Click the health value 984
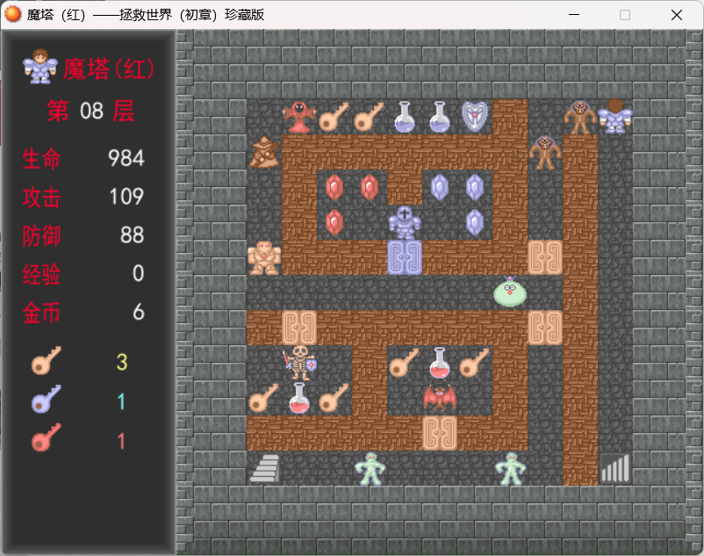Screen dimensions: 704x556 tap(126, 158)
